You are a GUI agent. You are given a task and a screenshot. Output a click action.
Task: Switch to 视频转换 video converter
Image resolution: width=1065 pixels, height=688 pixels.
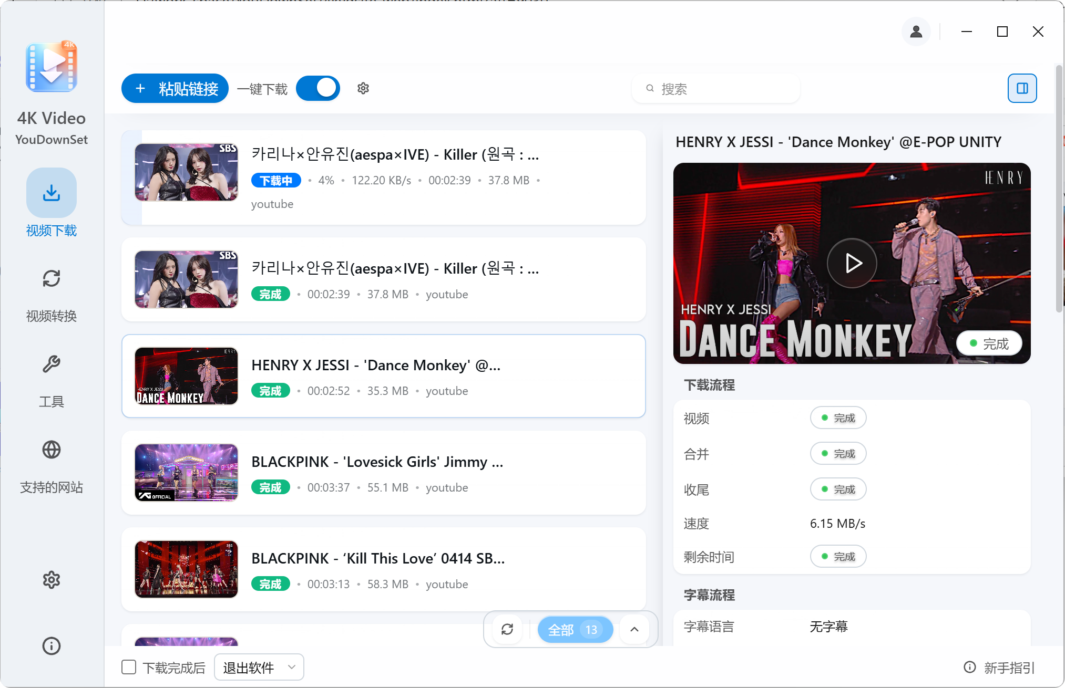[51, 278]
